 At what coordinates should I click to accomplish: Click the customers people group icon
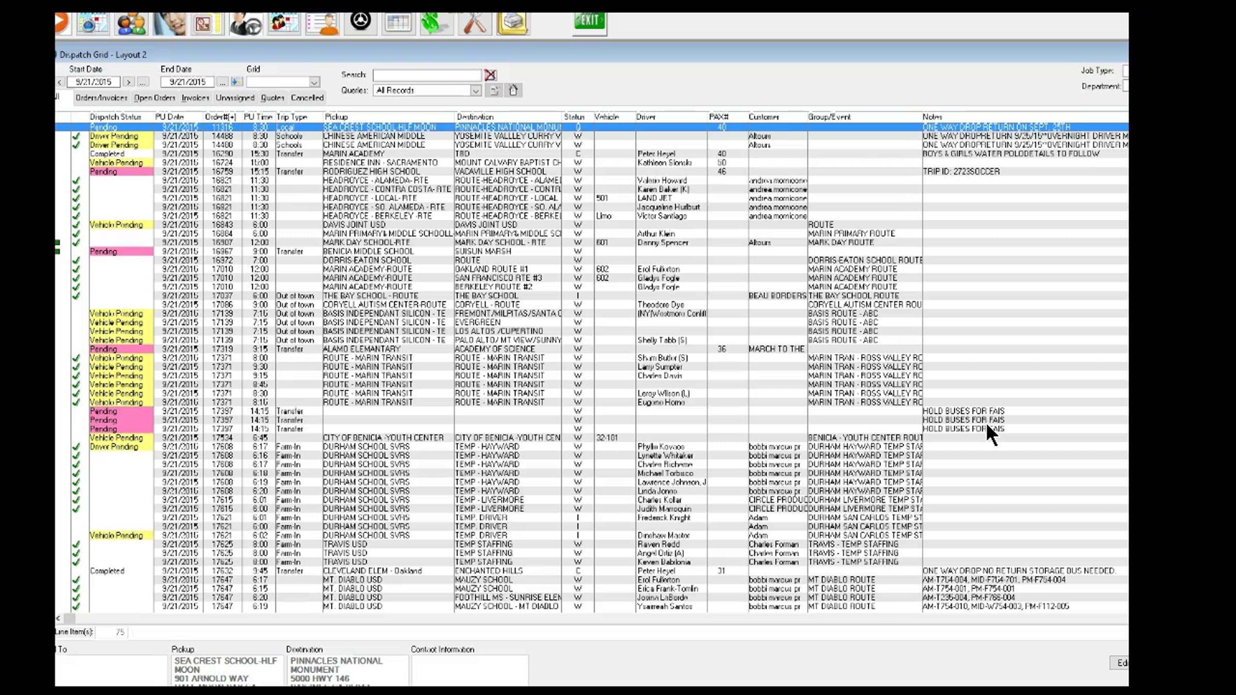(131, 24)
